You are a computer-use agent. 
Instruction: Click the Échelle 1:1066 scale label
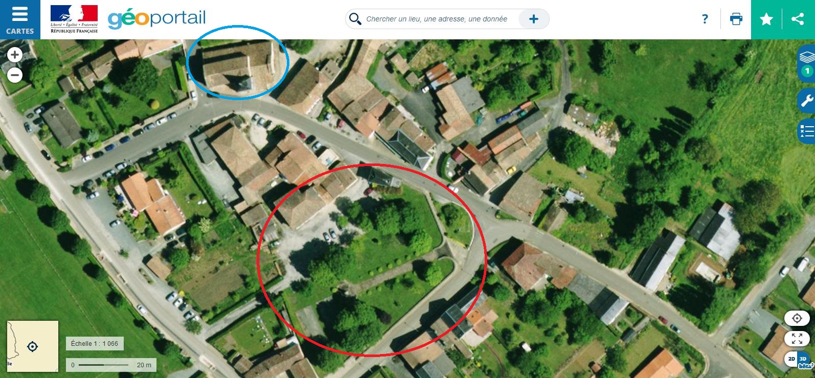[x=95, y=344]
